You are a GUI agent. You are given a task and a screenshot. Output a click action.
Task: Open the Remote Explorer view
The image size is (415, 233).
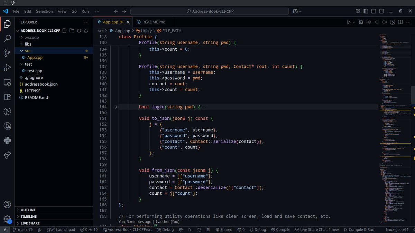click(x=7, y=82)
